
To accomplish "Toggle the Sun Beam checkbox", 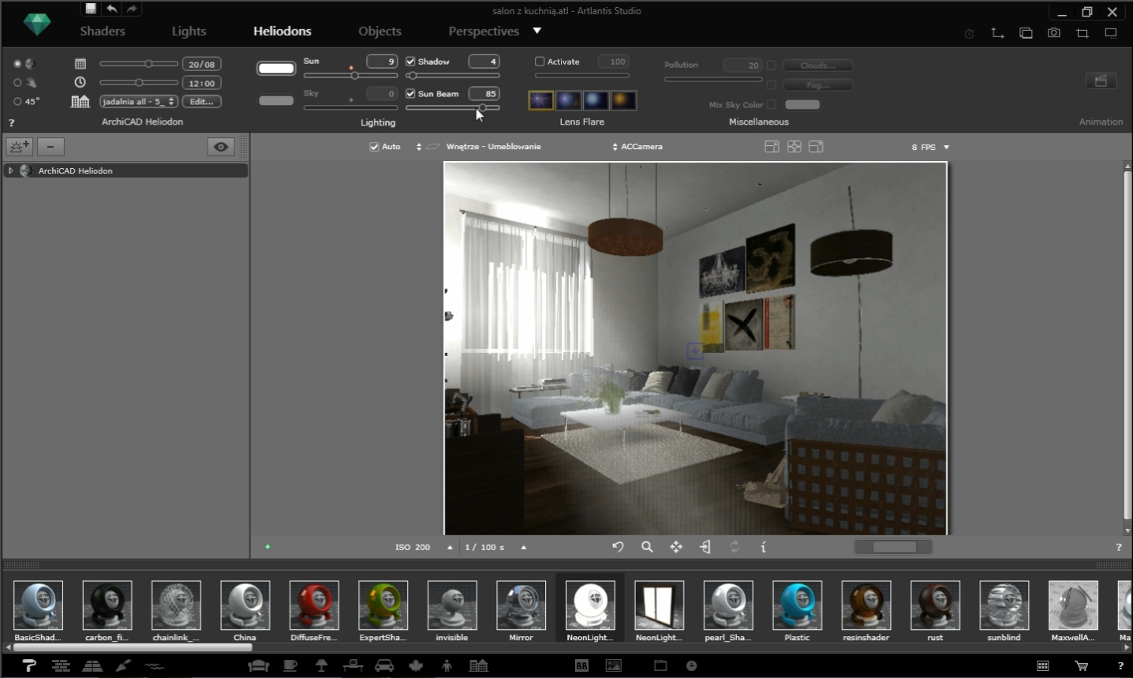I will [410, 93].
